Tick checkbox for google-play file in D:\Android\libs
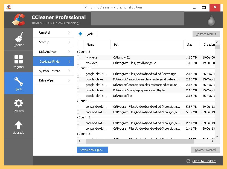Screen dimensions: 227x169 (78, 96)
